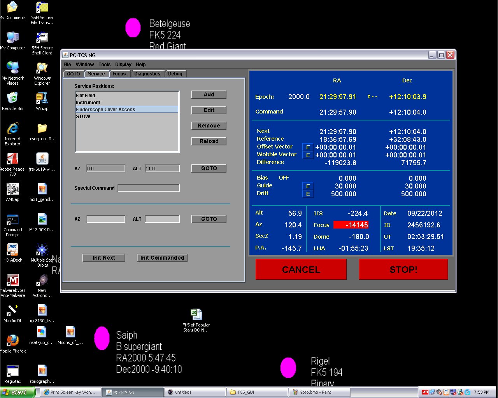
Task: Click the Add service position button
Action: pyautogui.click(x=209, y=94)
